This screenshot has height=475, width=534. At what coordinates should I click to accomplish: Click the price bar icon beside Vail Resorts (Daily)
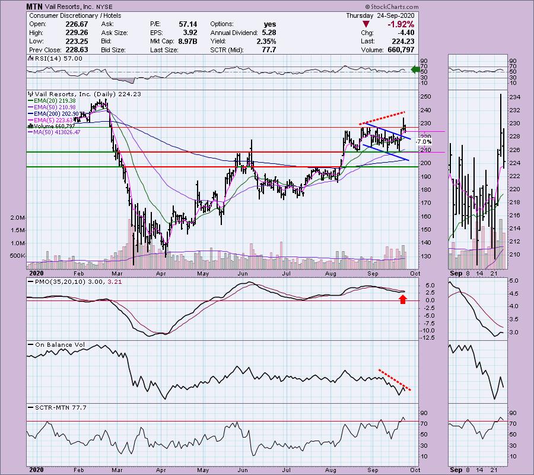30,94
